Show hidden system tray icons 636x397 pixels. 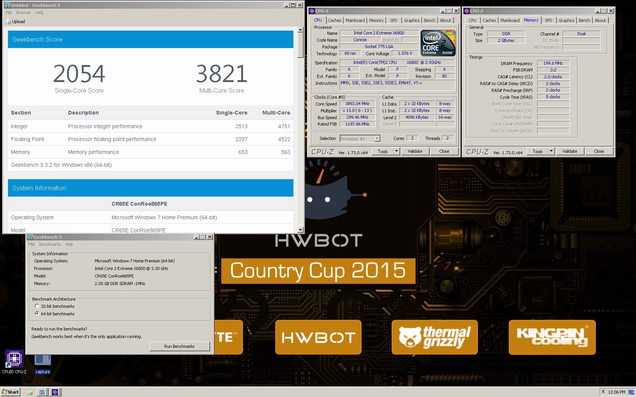point(603,392)
